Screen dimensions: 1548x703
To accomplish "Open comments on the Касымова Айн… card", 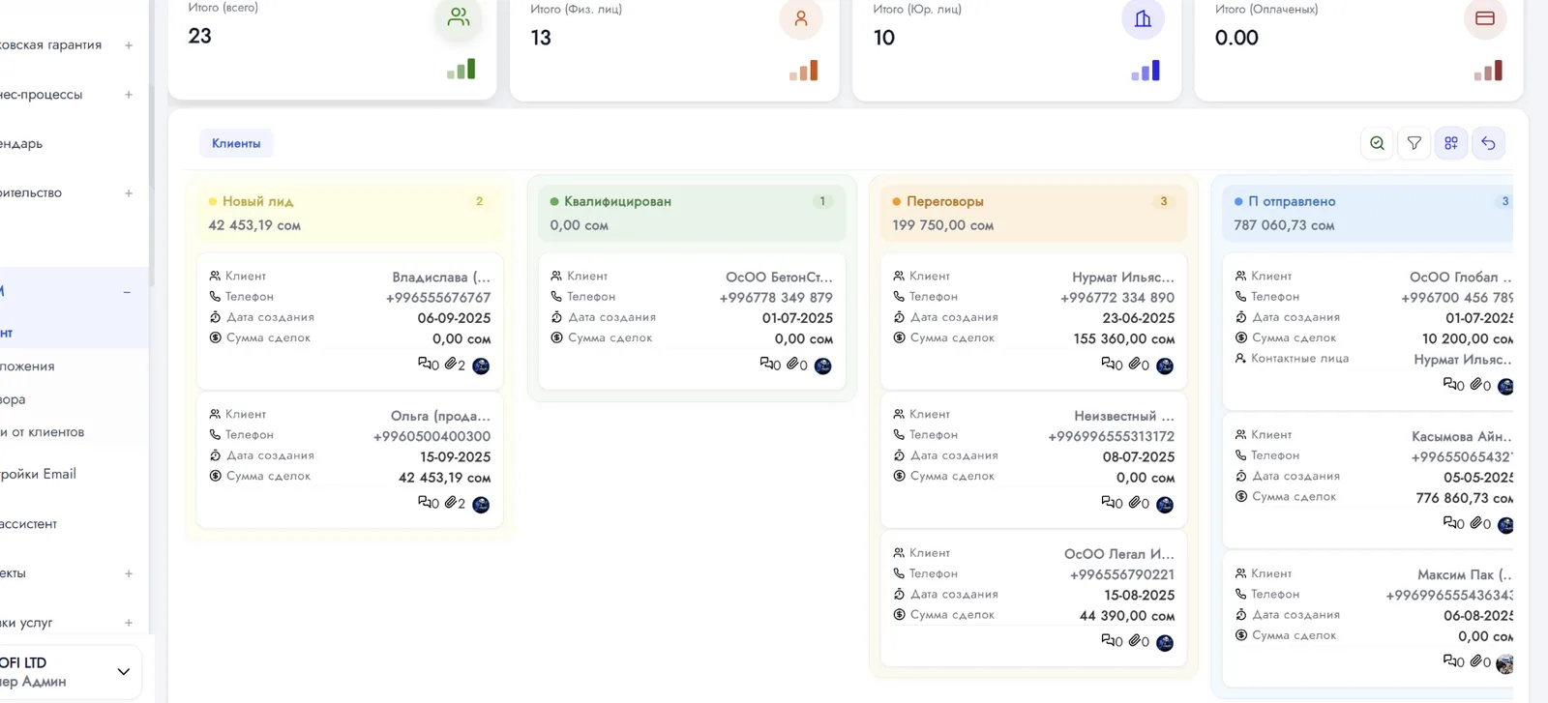I will click(x=1454, y=523).
